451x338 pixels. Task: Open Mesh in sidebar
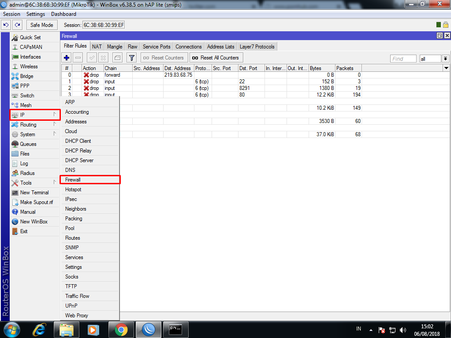pyautogui.click(x=35, y=105)
